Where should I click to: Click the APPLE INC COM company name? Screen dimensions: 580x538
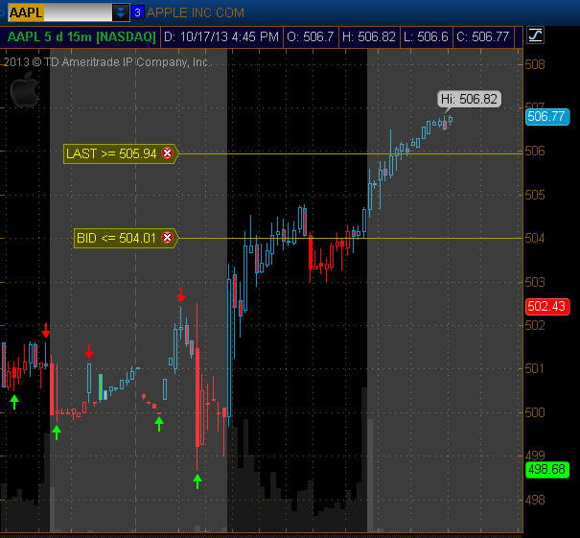pos(196,13)
